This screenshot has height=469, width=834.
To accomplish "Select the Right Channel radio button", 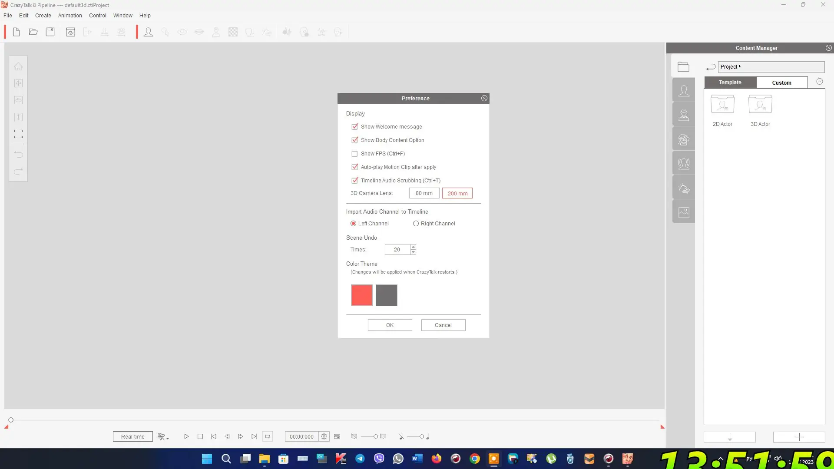I will (416, 224).
